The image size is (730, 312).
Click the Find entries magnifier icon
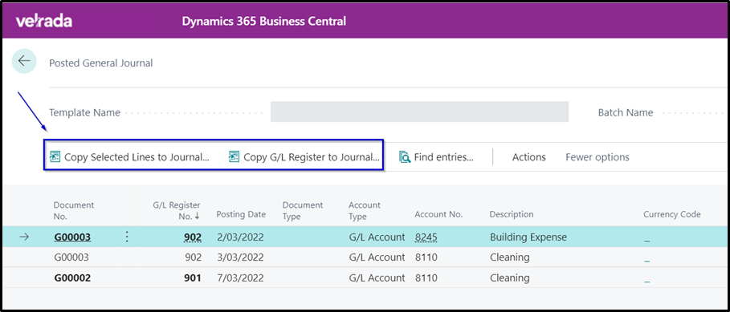405,157
